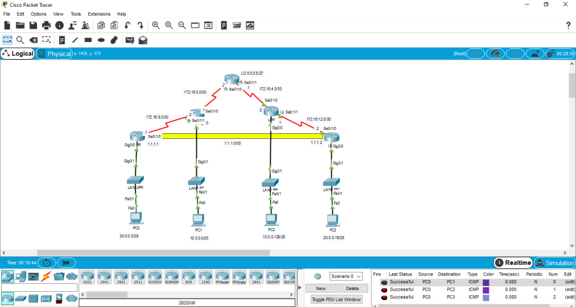Viewport: 576px width, 307px height.
Task: Click color swatch of PC0 to PC1 PDU
Action: click(486, 282)
